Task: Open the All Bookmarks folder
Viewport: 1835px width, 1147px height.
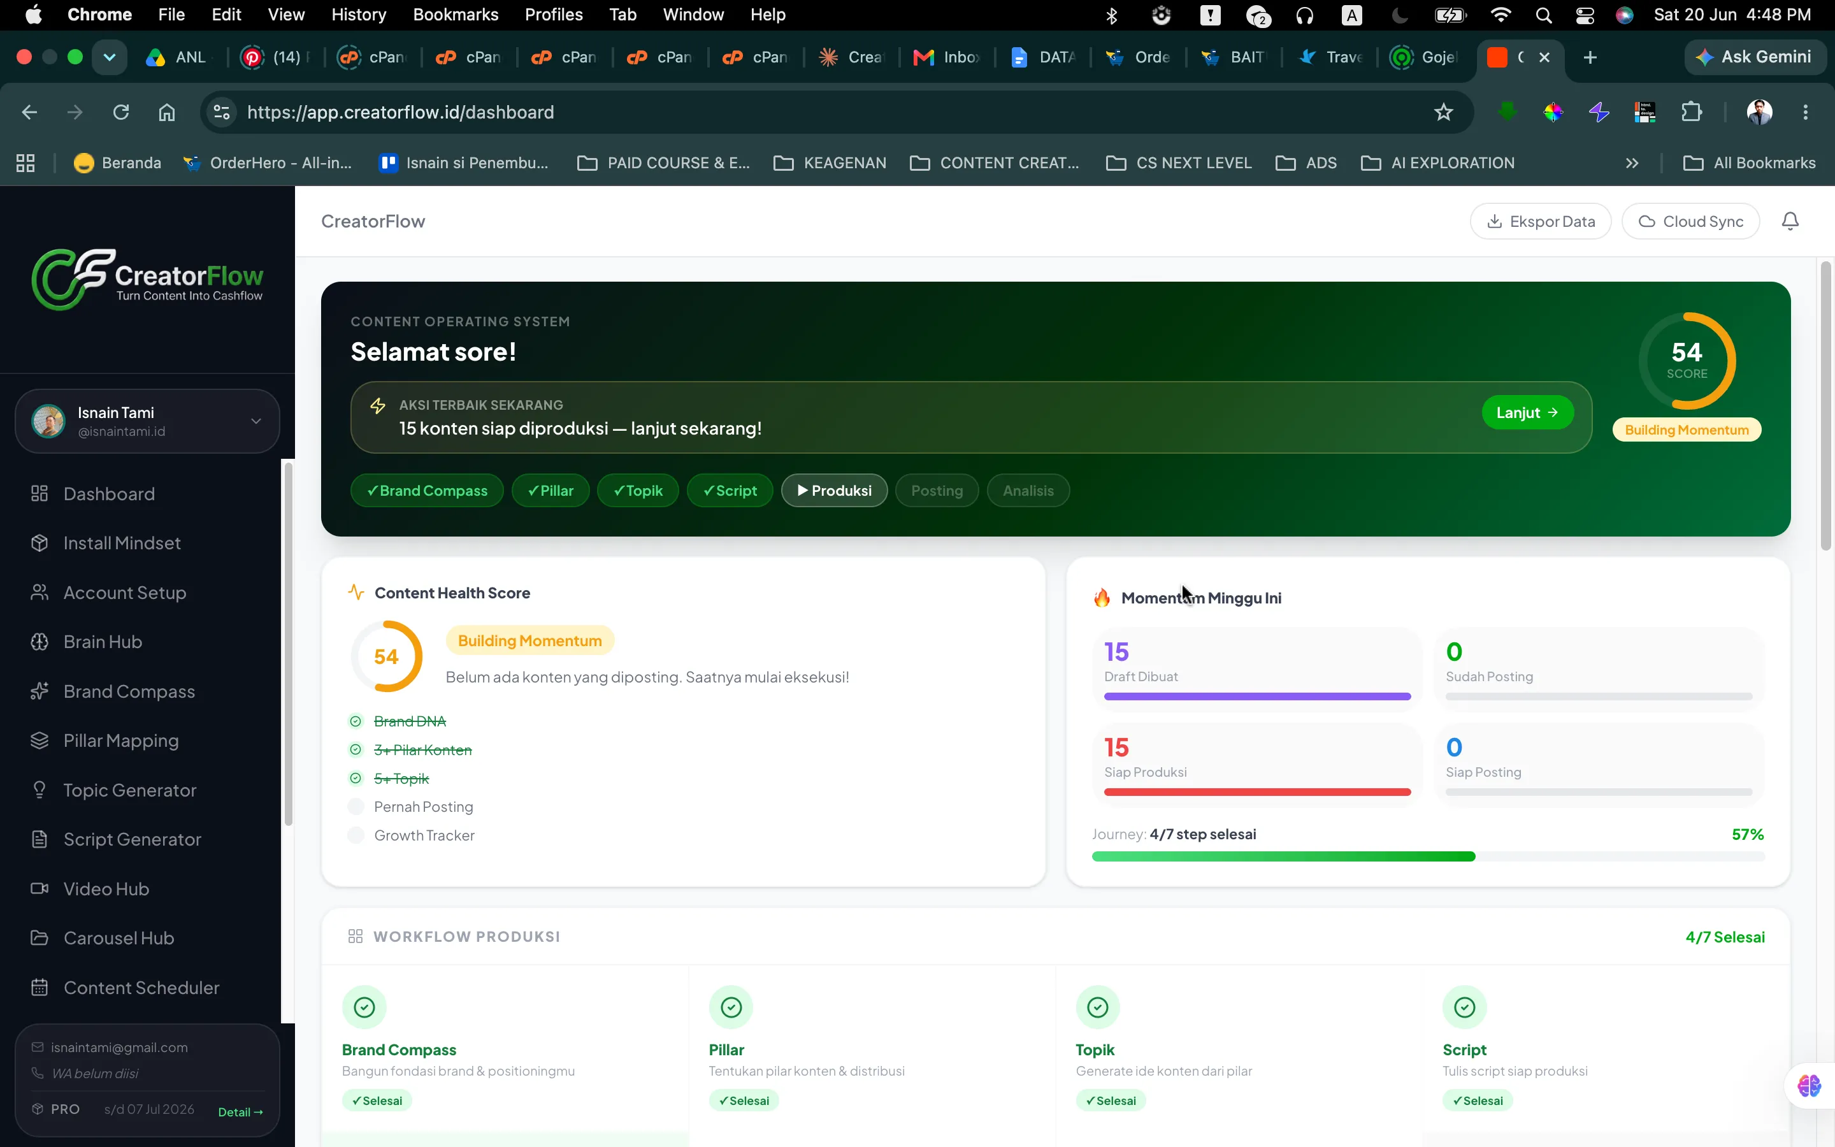Action: 1748,163
